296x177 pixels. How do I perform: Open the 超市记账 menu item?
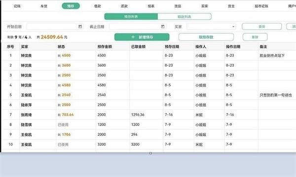coord(261,6)
